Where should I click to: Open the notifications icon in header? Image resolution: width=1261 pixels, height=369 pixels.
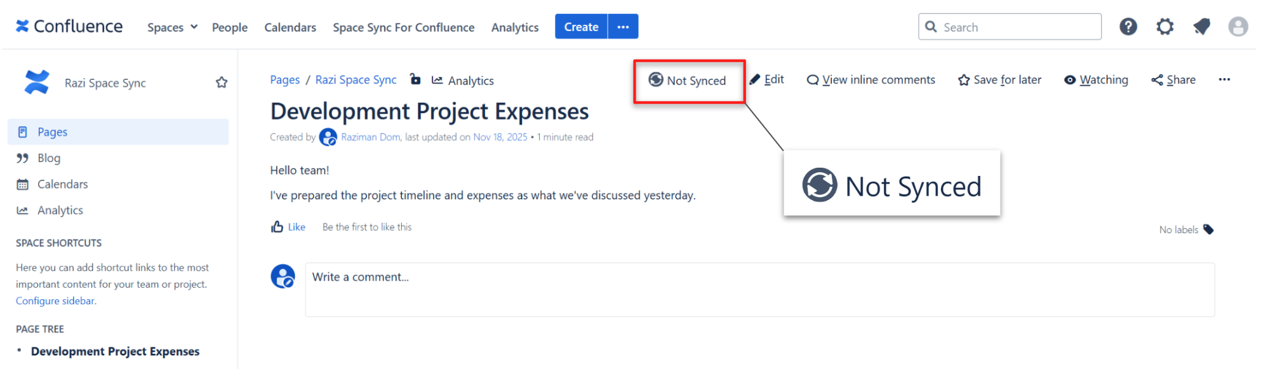coord(1201,27)
